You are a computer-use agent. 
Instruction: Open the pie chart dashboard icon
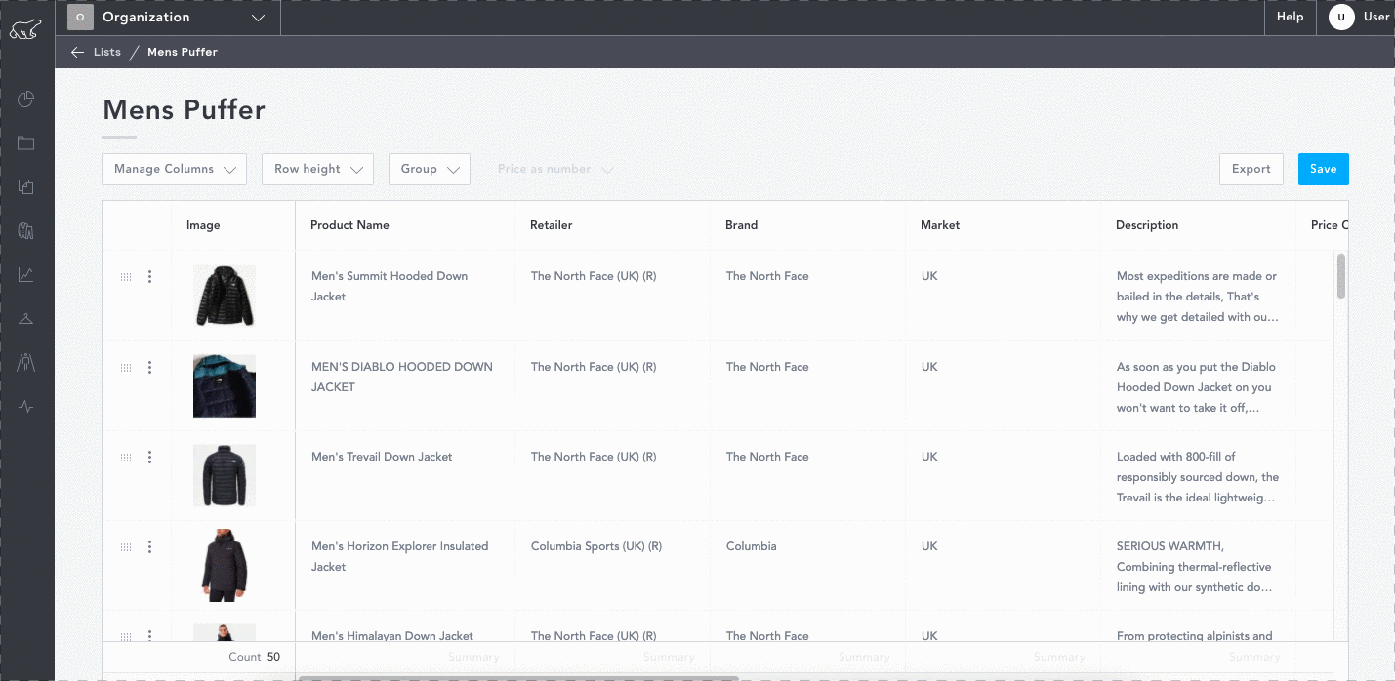pos(26,99)
